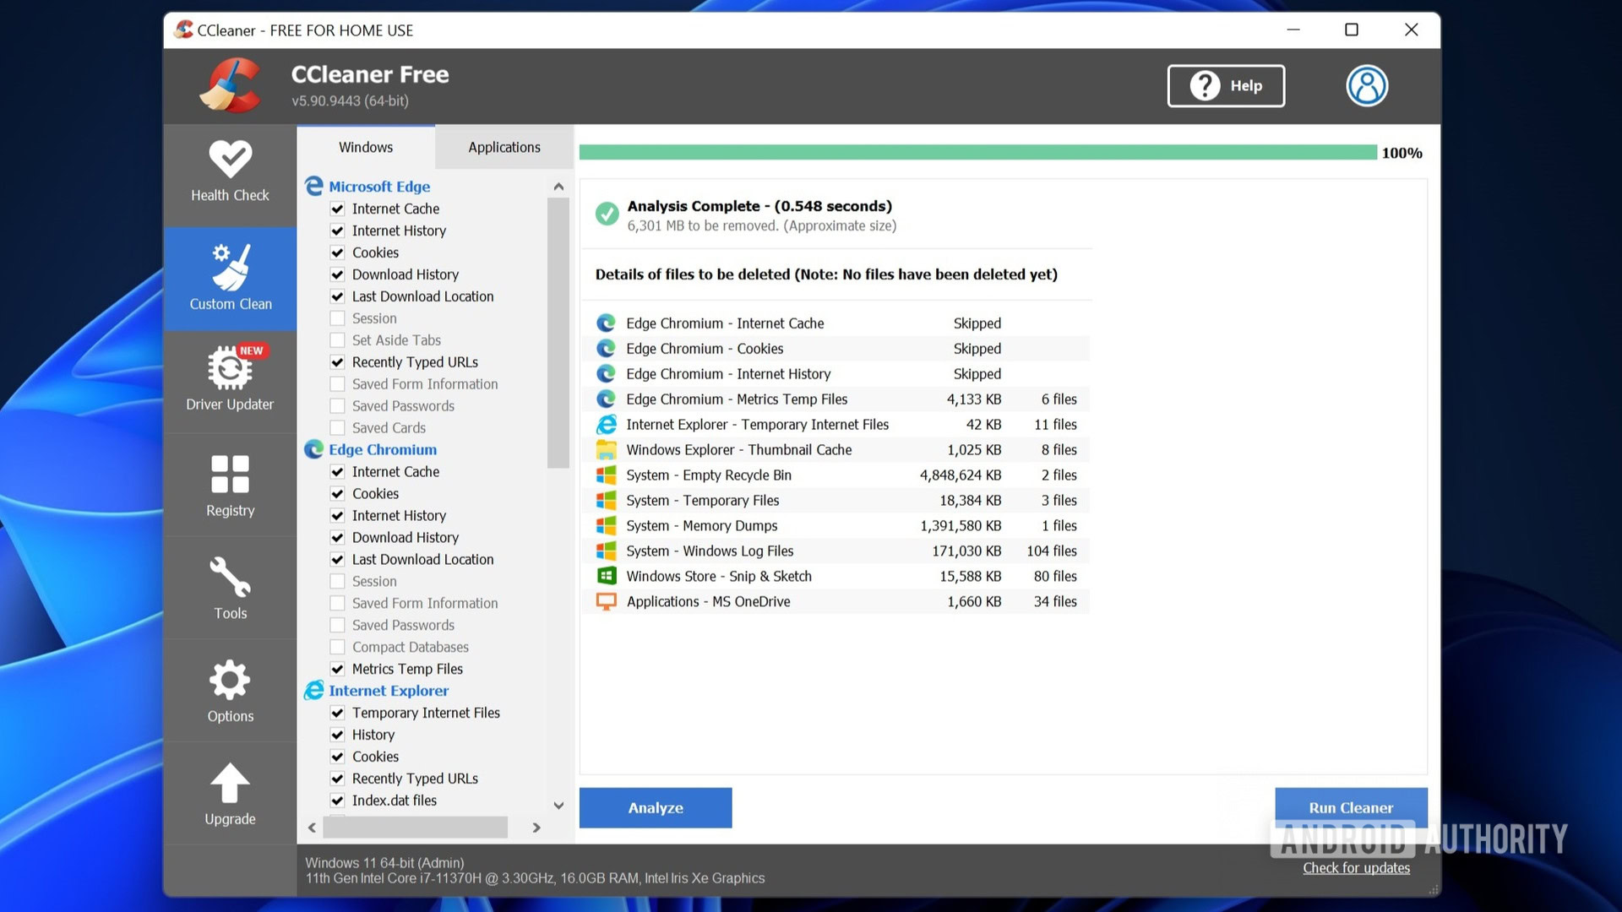Enable Microsoft Edge Saved Cards checkbox

(337, 428)
